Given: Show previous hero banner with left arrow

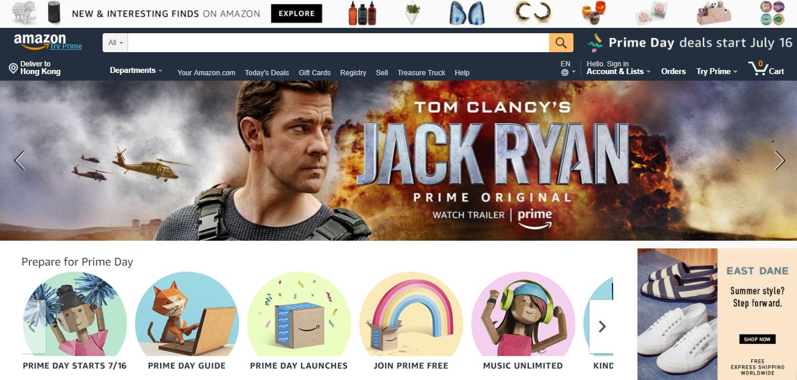Looking at the screenshot, I should coord(20,161).
